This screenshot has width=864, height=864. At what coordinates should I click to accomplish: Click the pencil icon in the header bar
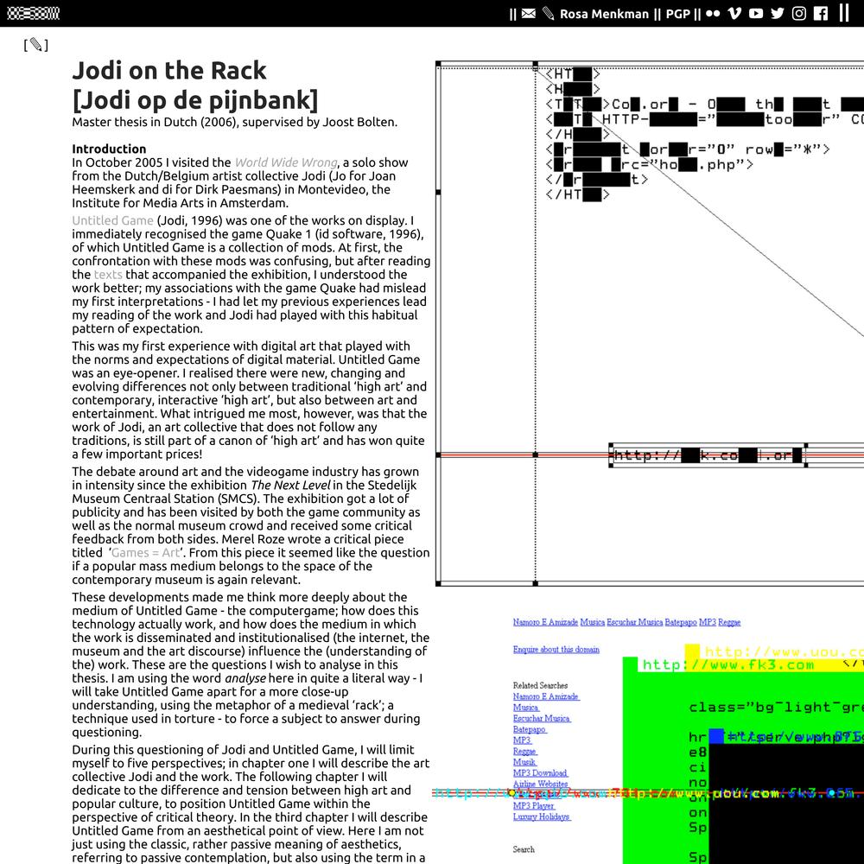click(x=548, y=13)
